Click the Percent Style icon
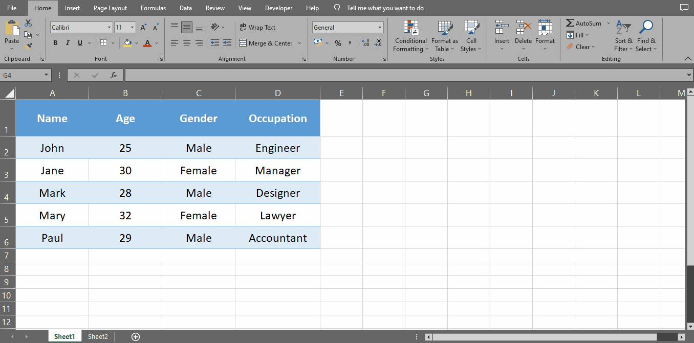This screenshot has width=694, height=343. pyautogui.click(x=338, y=43)
